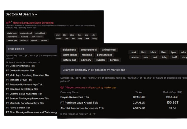
Task: Click the thumbs up helpful icon
Action: 91,114
